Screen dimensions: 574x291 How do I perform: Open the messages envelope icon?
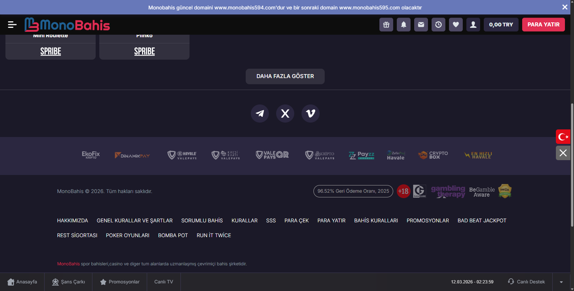coord(421,25)
